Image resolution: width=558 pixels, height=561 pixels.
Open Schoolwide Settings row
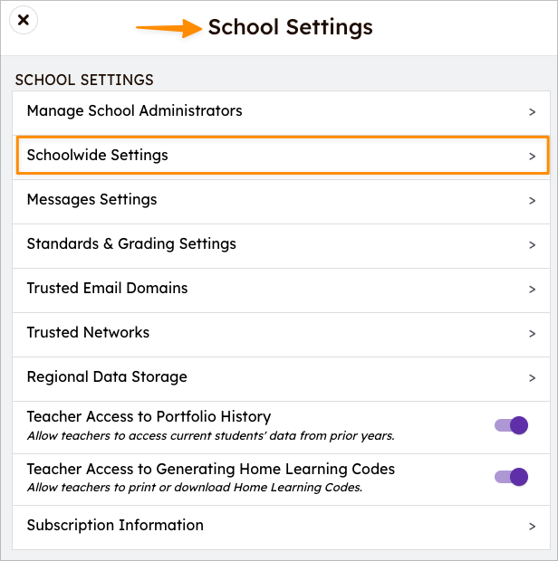(x=281, y=156)
